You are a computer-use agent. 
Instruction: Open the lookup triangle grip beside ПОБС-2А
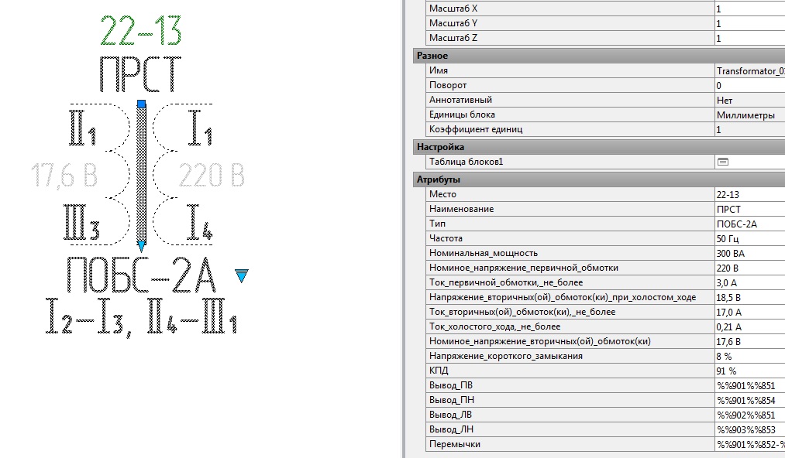tap(241, 276)
